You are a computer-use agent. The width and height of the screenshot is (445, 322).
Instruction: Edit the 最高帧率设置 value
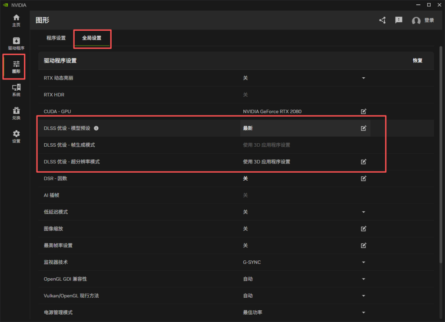click(364, 245)
